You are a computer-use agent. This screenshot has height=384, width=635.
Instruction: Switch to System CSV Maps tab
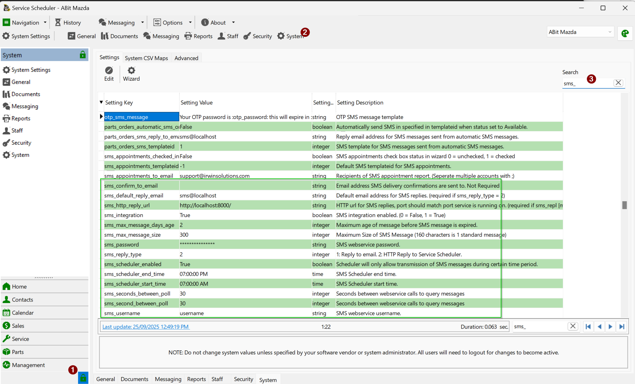[x=146, y=58]
